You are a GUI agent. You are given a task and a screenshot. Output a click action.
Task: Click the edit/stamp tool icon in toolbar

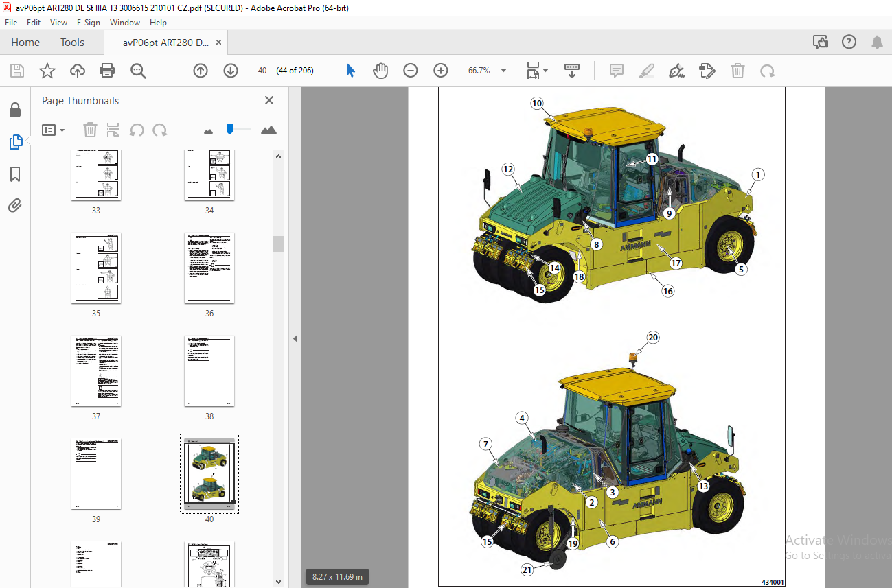[707, 71]
